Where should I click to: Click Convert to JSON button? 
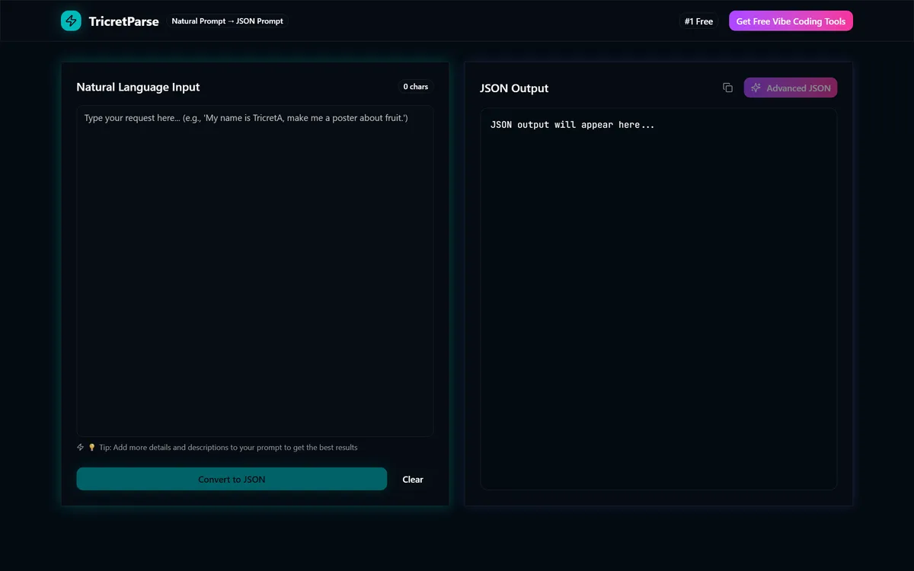[x=232, y=479]
